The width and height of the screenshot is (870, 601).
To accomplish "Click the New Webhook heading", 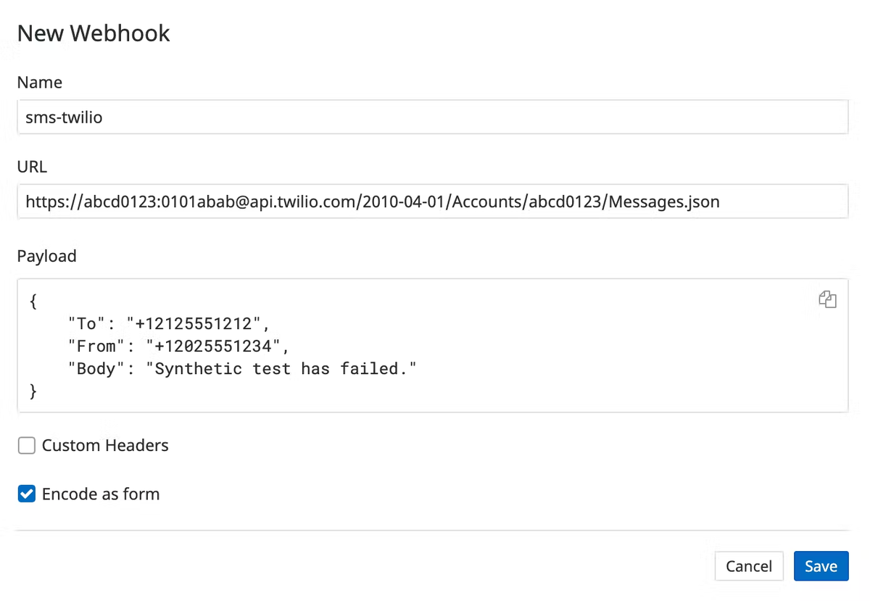I will 93,33.
